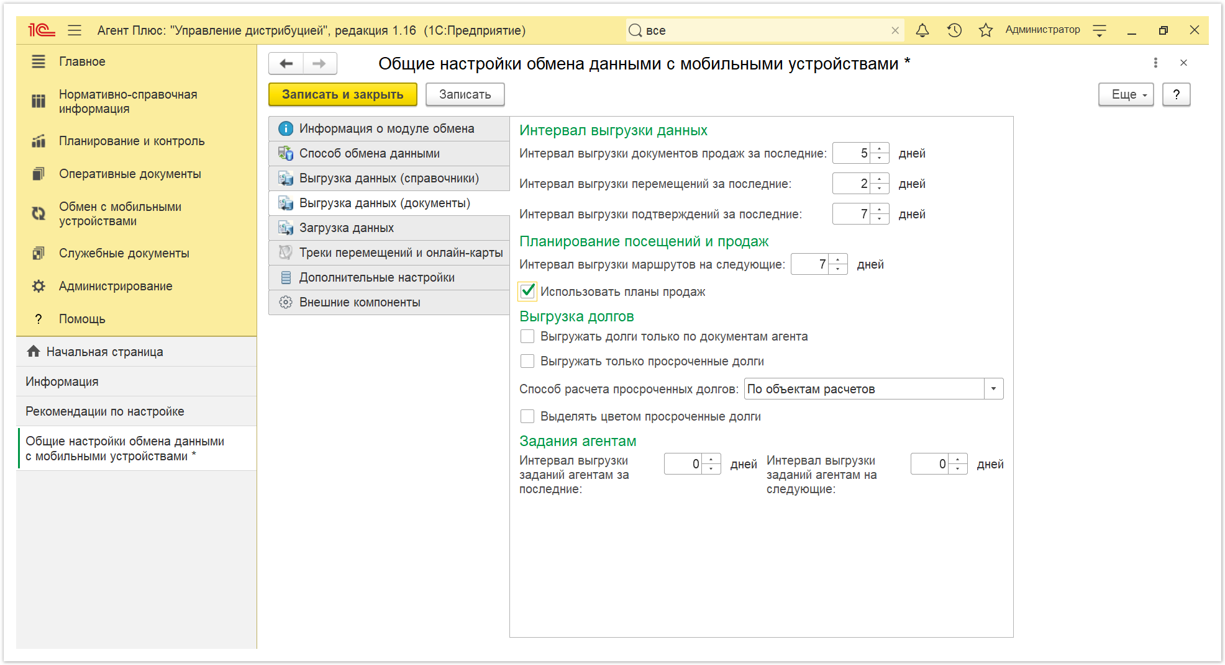Clear the search field with the X
Screen dimensions: 1225x665
(895, 30)
